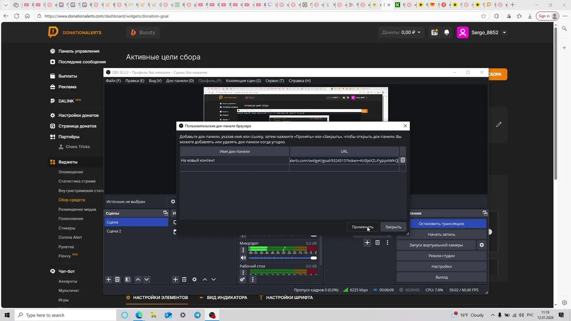Open the Правка menu in OBS
This screenshot has height=321, width=571.
click(x=135, y=81)
